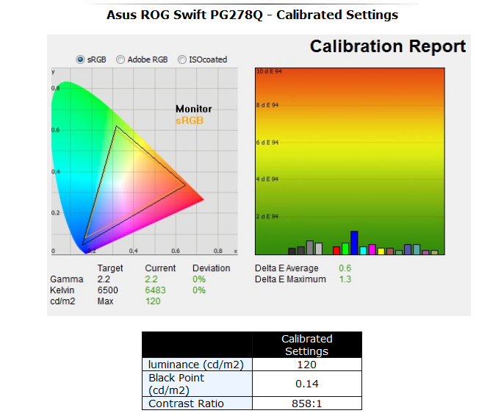Click the Kelvin target value '6500'
The width and height of the screenshot is (490, 416).
[108, 290]
